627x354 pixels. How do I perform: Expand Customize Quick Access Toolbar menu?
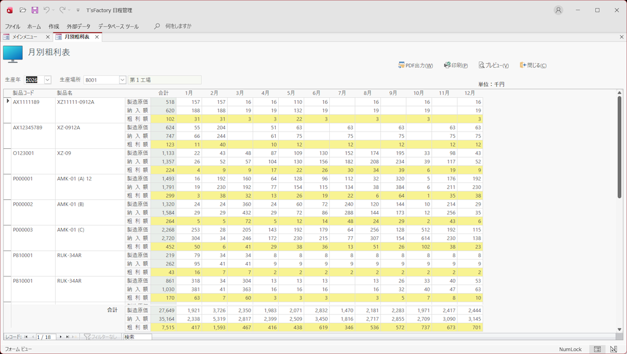[78, 10]
